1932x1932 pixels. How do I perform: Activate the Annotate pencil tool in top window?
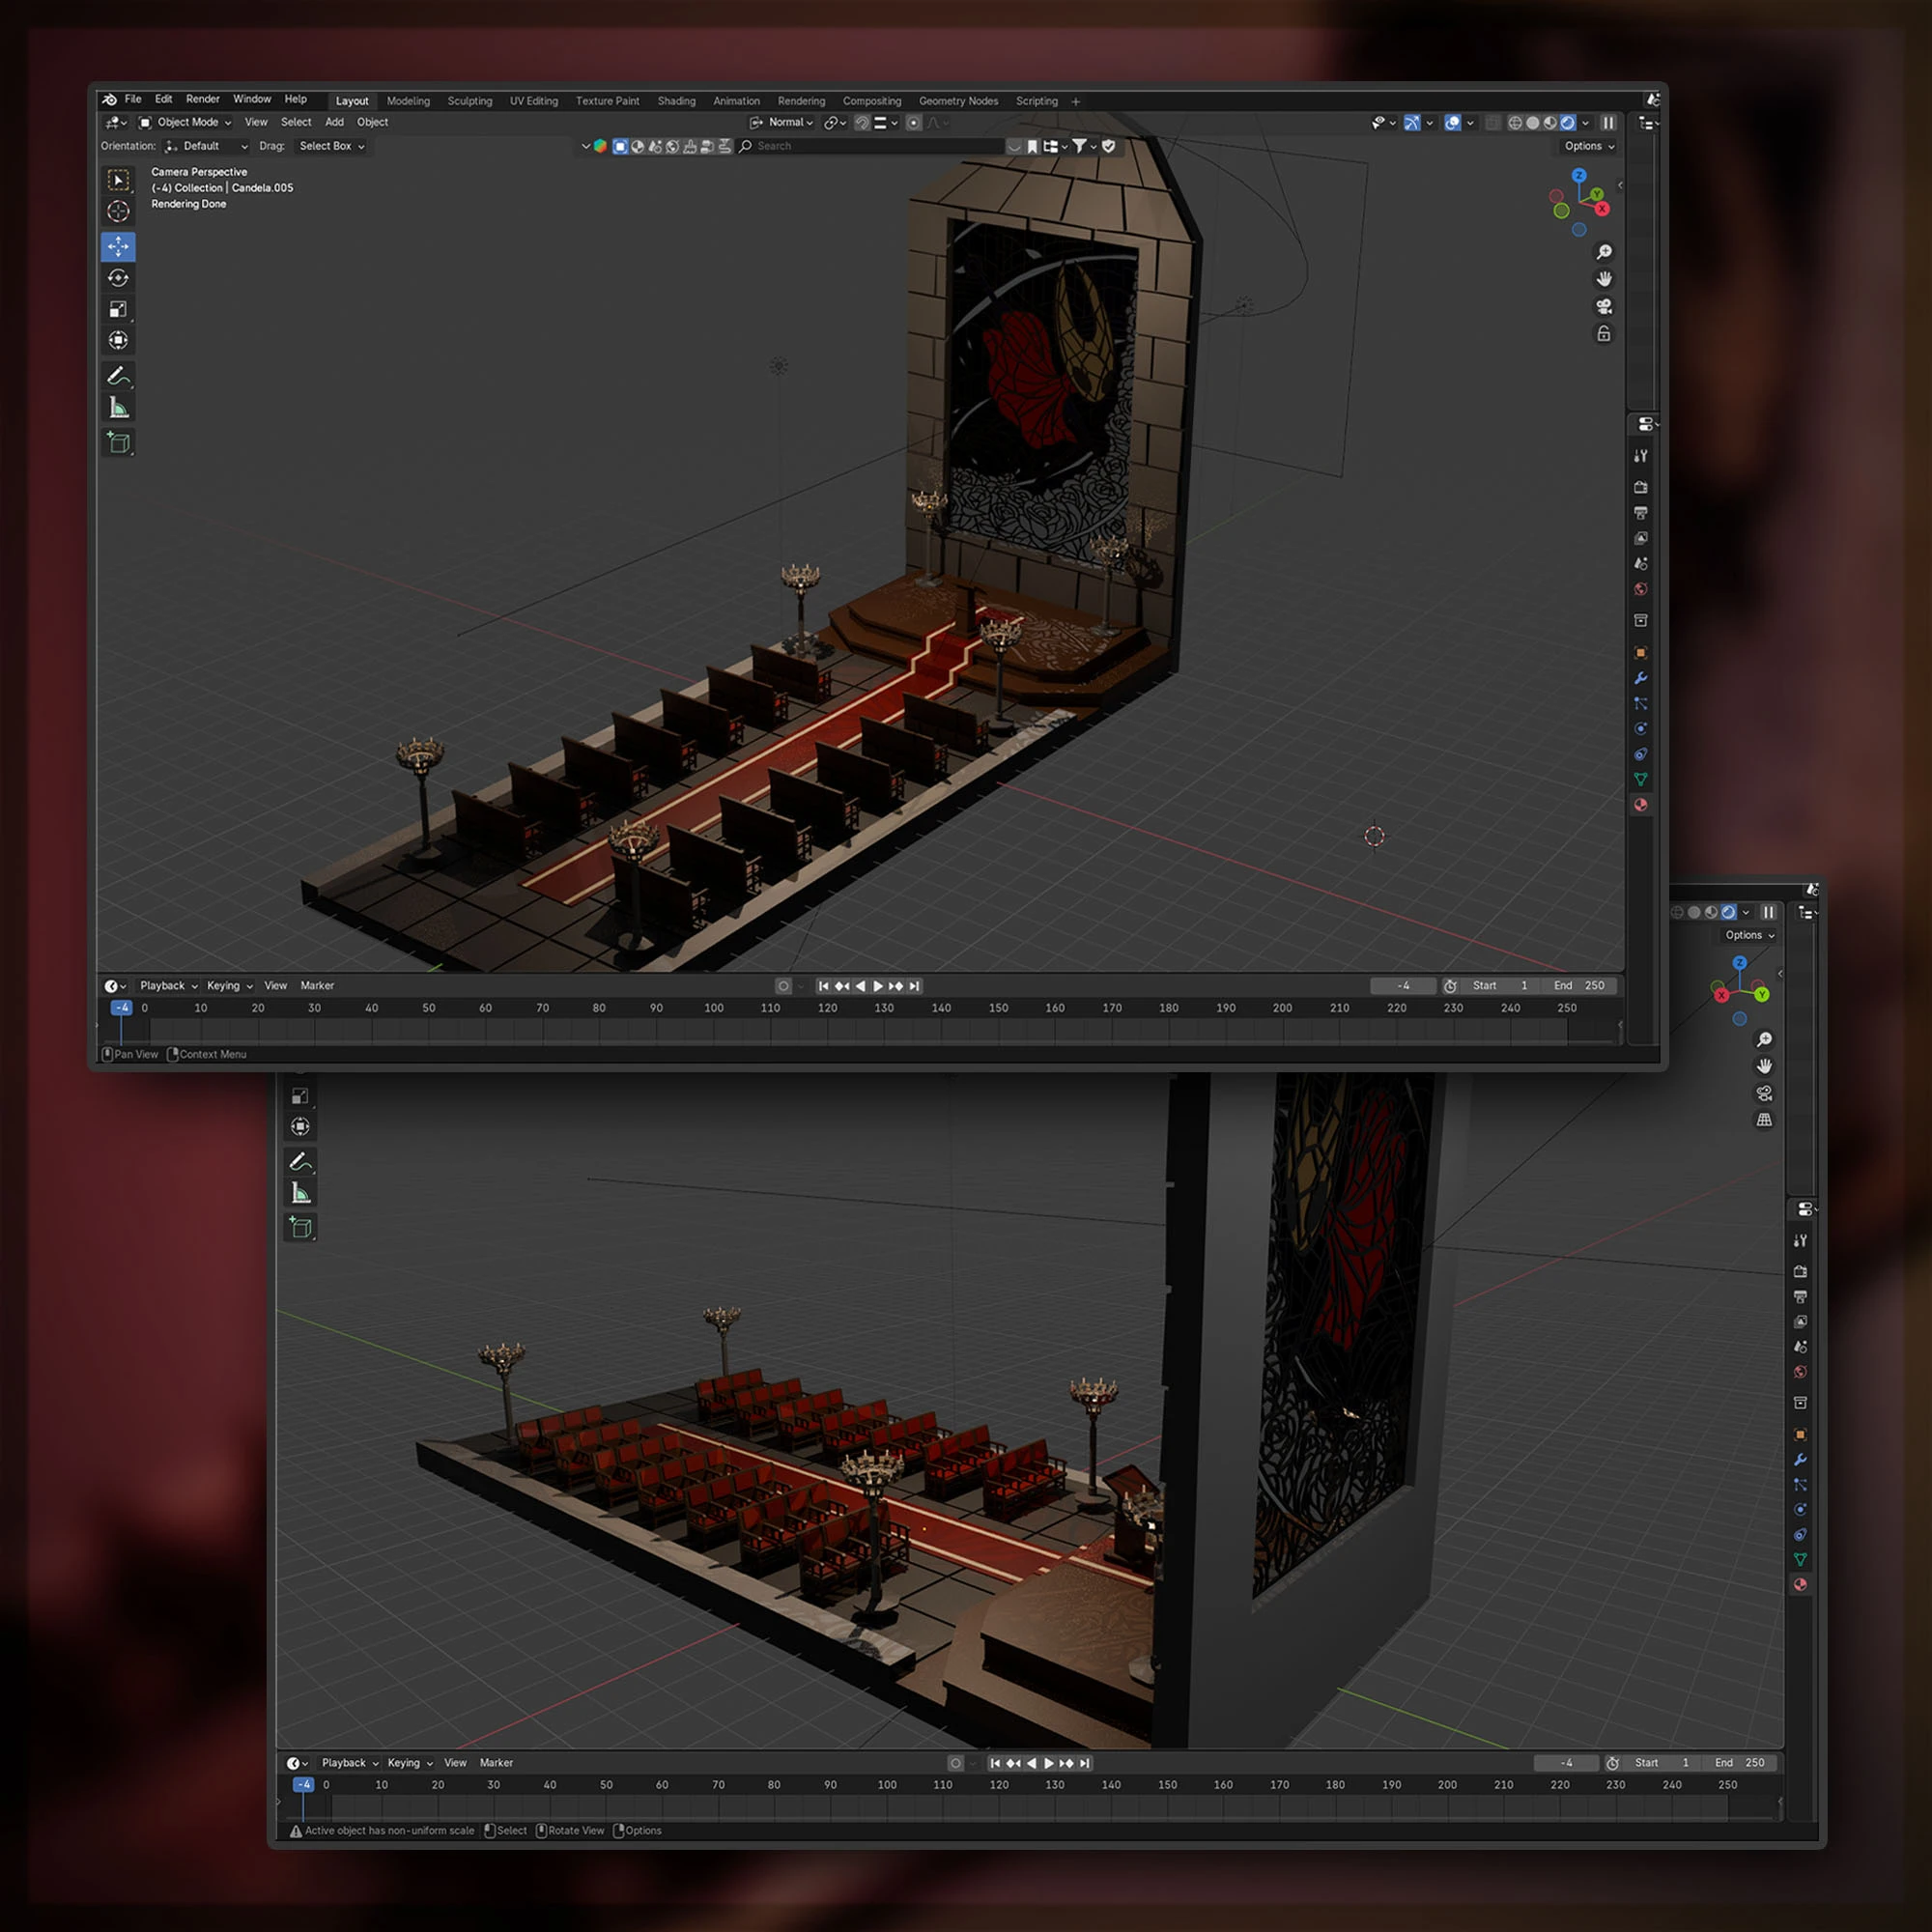(118, 376)
